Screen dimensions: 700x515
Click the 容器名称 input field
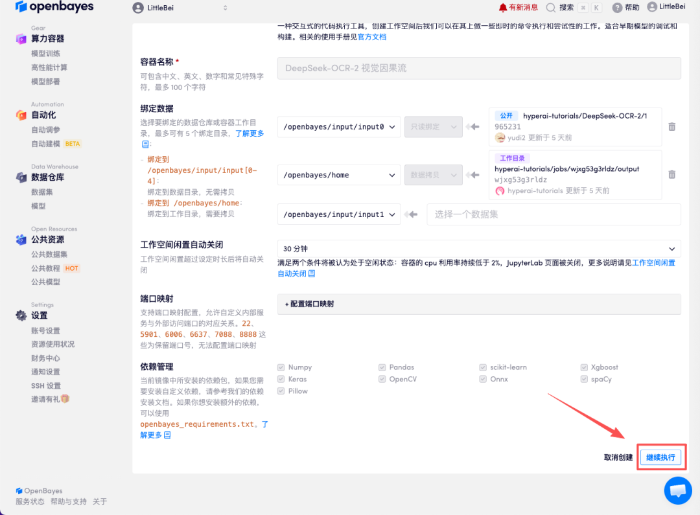[479, 68]
